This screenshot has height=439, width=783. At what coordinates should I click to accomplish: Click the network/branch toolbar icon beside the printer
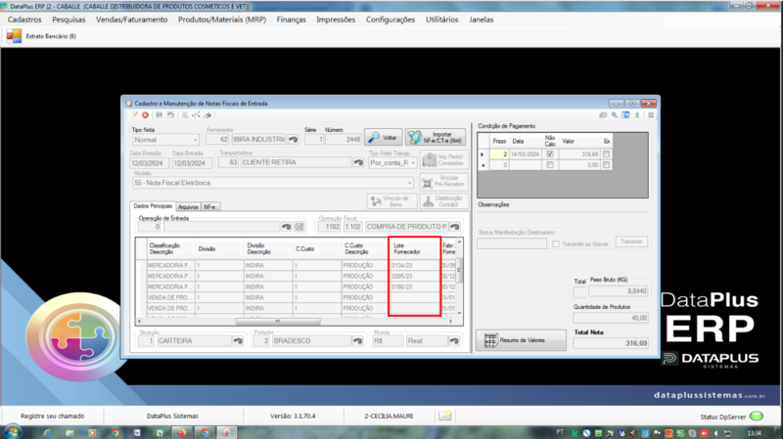196,115
